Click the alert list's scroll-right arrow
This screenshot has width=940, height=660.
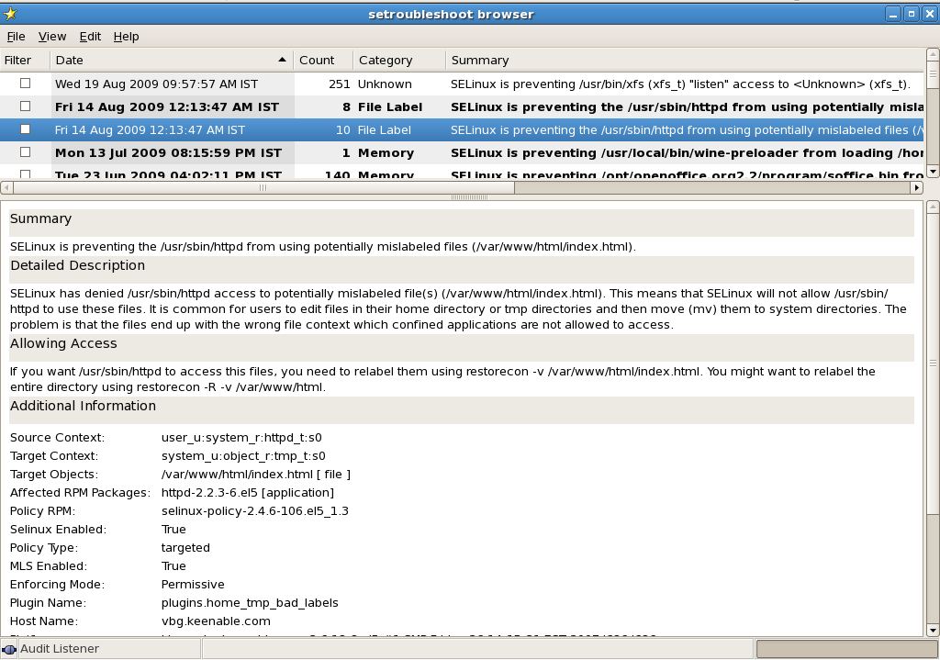[x=916, y=187]
